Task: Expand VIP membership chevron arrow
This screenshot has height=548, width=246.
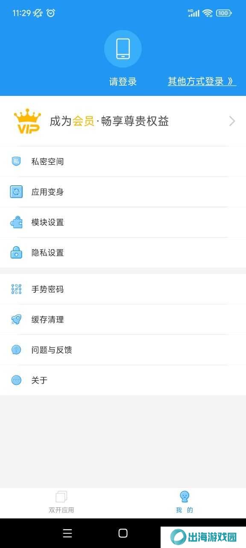Action: pyautogui.click(x=232, y=121)
